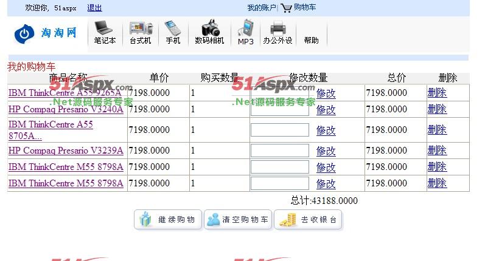The image size is (485, 261).
Task: Focus quantity field for IBM ThinkCentre A55 9265A
Action: point(279,93)
